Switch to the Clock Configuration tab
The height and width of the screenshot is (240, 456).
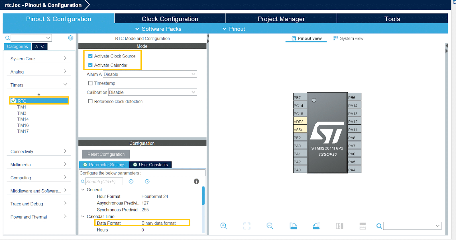[170, 19]
